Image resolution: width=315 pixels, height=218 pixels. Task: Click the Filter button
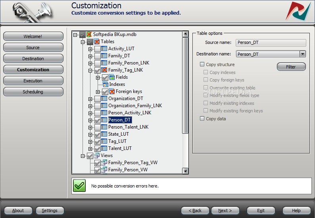click(x=291, y=67)
